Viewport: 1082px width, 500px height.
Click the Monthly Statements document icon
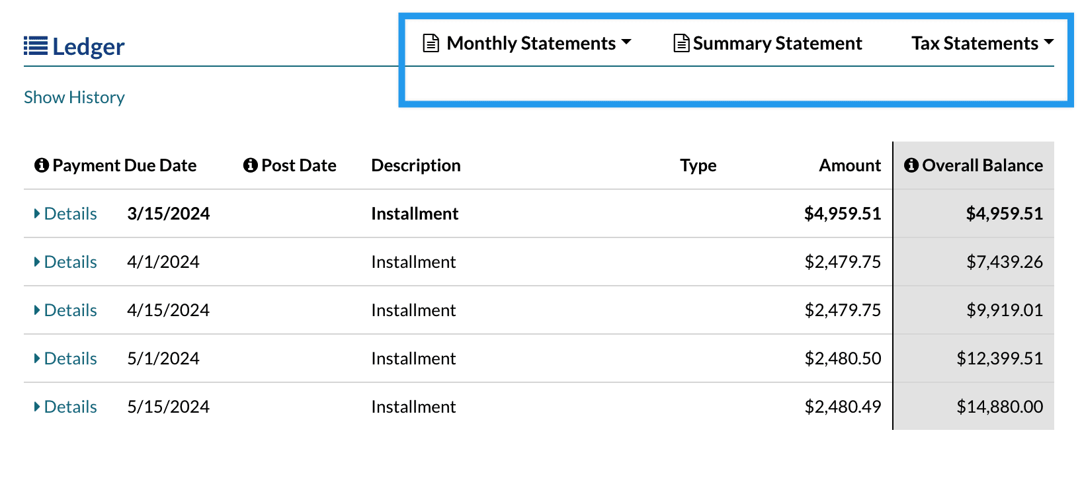431,44
